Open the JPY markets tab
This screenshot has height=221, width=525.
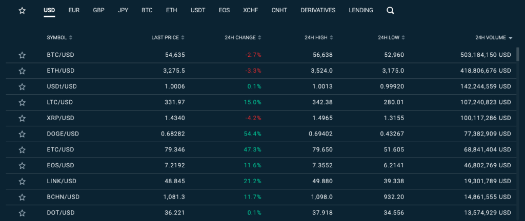123,10
